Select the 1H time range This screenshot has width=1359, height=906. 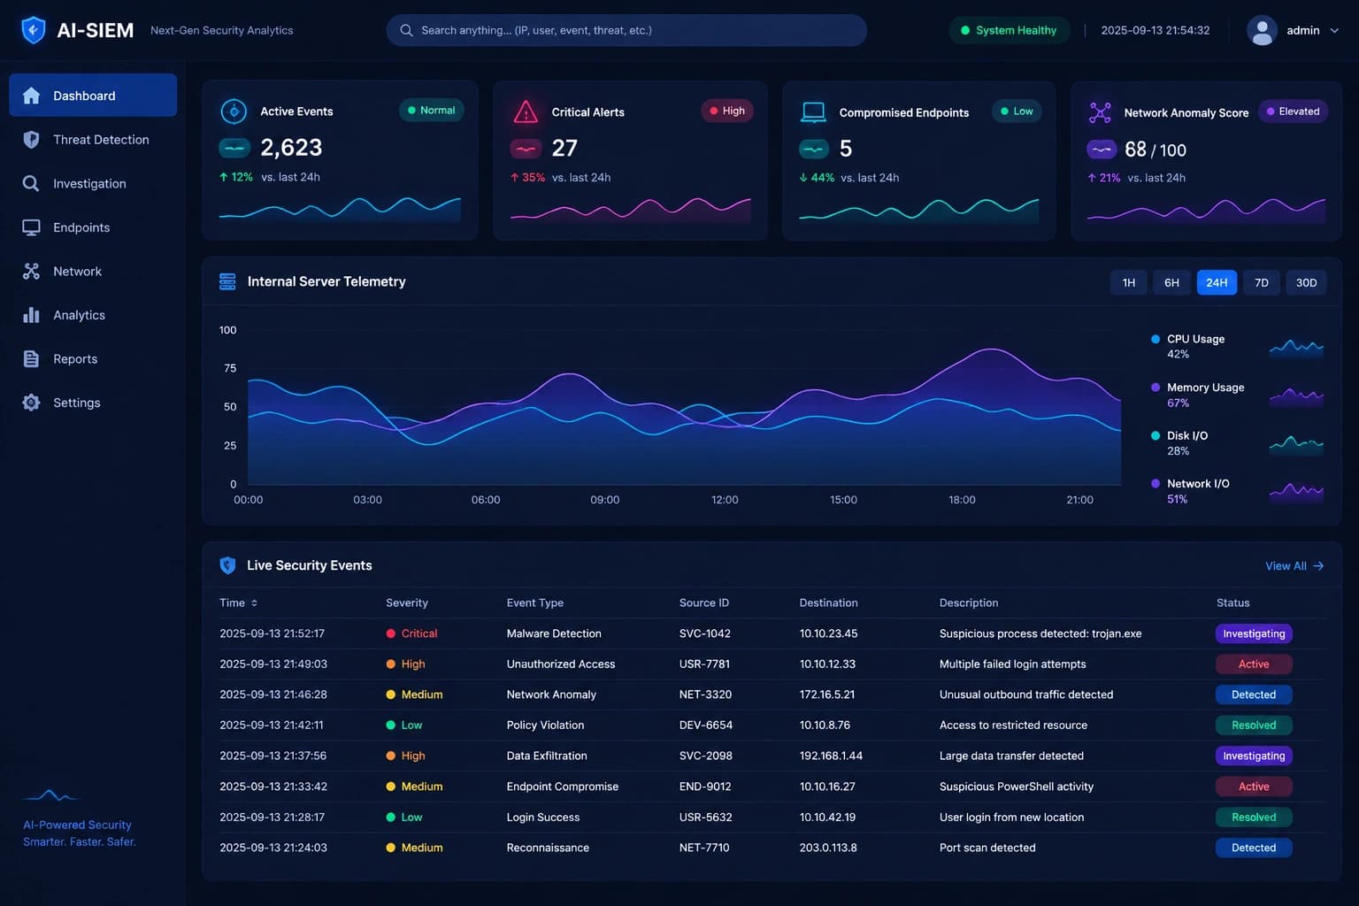pyautogui.click(x=1129, y=282)
